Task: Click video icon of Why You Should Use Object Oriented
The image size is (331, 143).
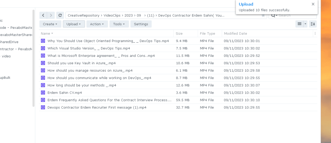Action: coord(43,41)
